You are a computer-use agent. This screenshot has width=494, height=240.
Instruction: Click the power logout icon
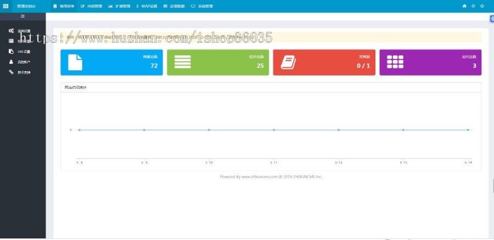(482, 6)
